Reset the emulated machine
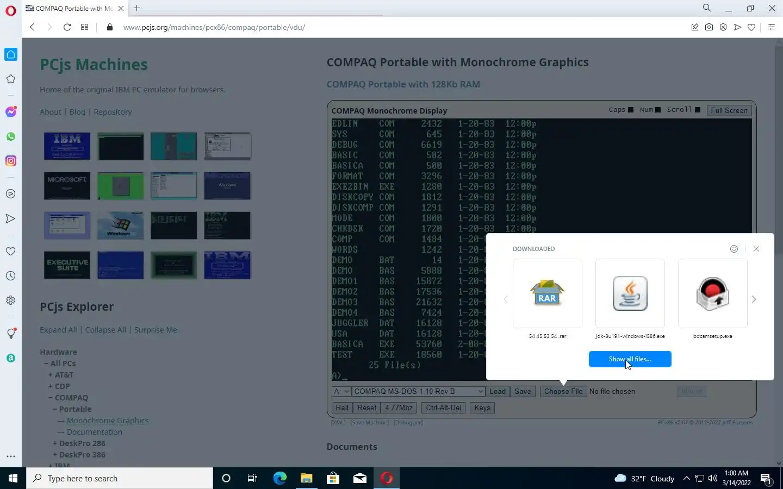Viewport: 783px width, 489px height. 366,407
